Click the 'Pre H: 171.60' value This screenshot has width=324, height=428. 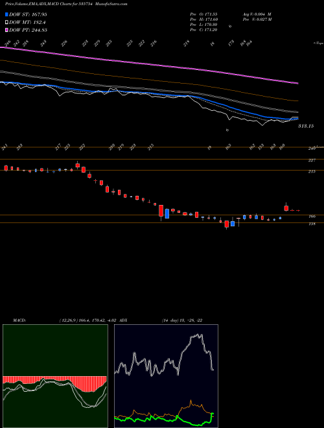point(203,19)
